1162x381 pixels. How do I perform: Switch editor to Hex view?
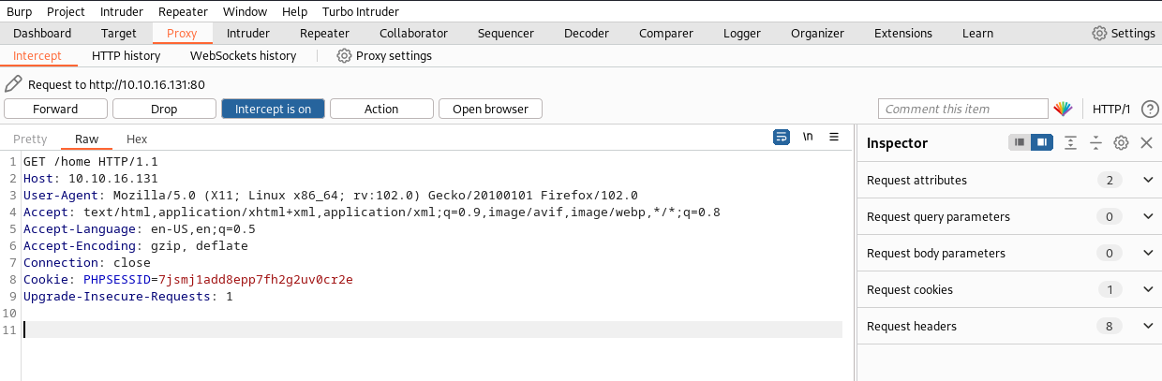coord(137,139)
